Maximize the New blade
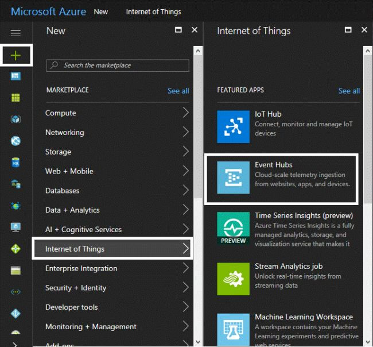373x347 pixels. click(178, 30)
